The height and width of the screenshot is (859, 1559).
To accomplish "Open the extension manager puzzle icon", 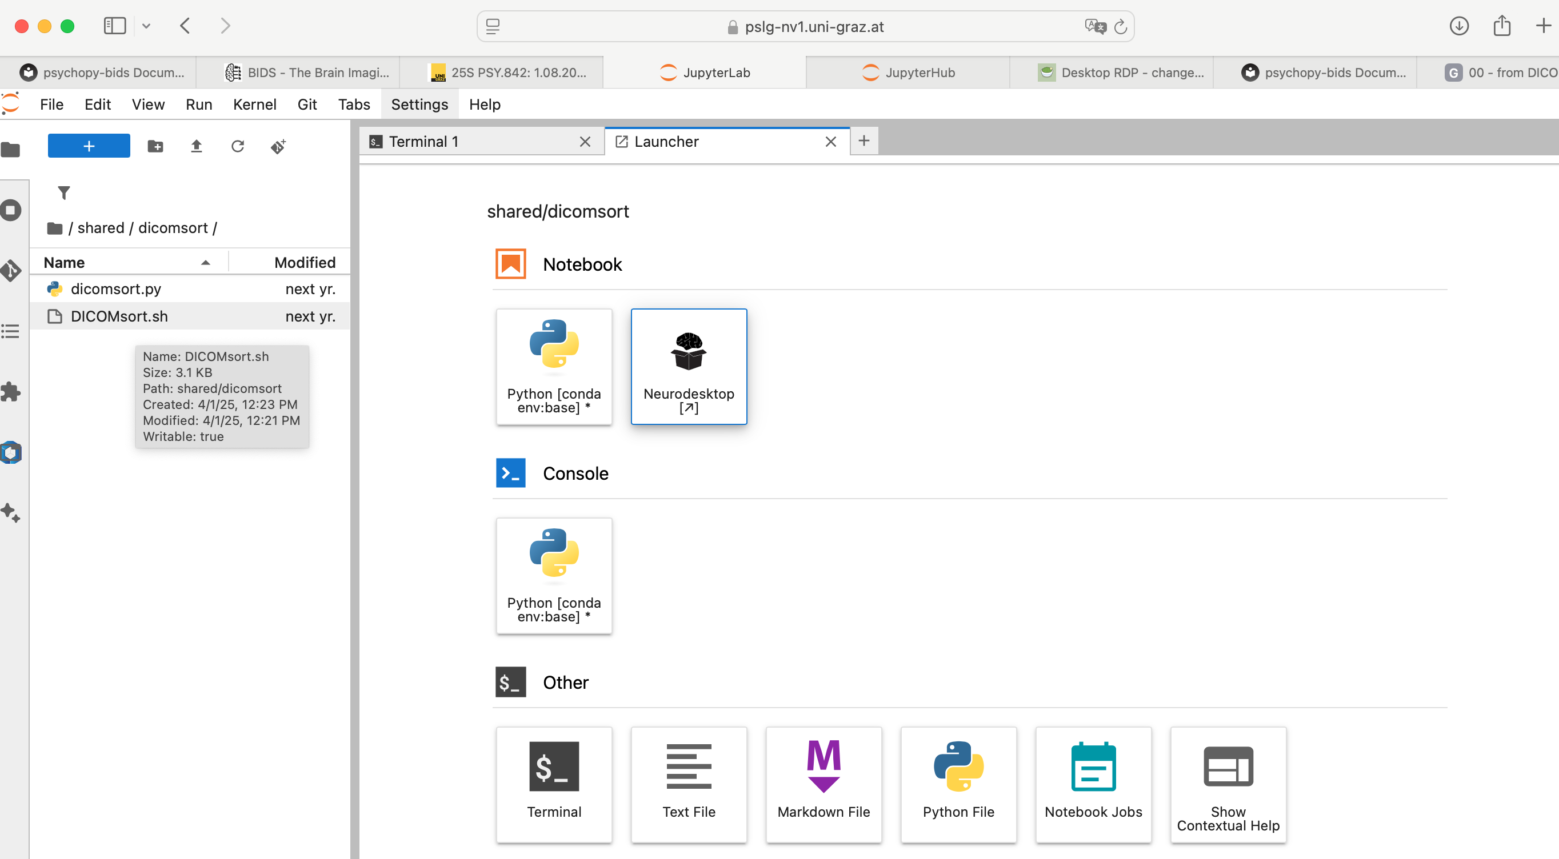I will pos(10,392).
